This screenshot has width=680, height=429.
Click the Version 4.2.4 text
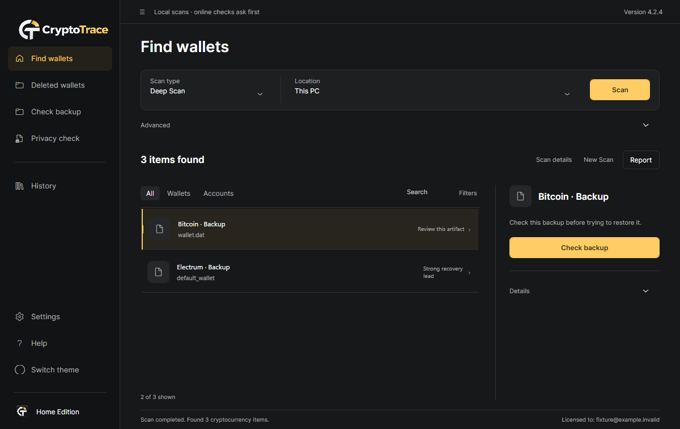(x=643, y=12)
